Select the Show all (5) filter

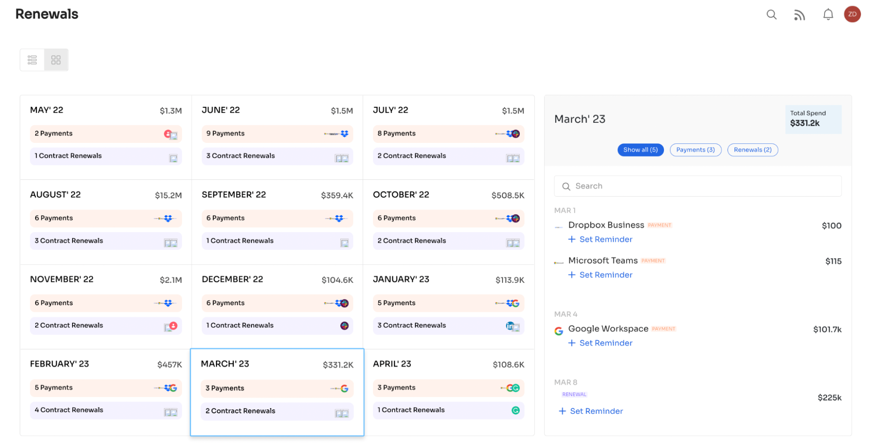[640, 150]
